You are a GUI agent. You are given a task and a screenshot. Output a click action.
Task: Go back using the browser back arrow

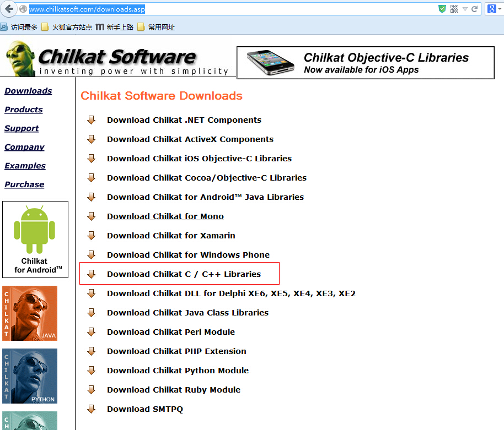click(9, 9)
